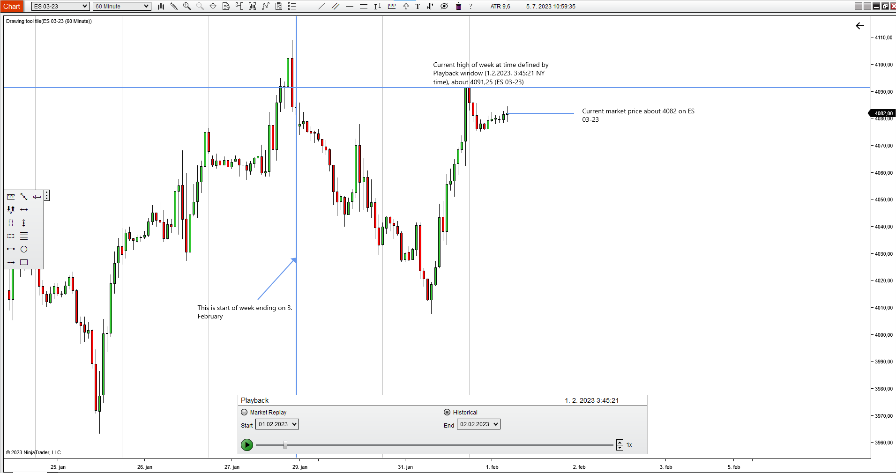Click the 'Current market price' annotation text
This screenshot has height=473, width=896.
click(638, 115)
